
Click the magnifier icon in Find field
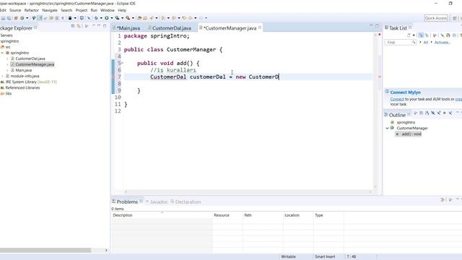pos(414,43)
